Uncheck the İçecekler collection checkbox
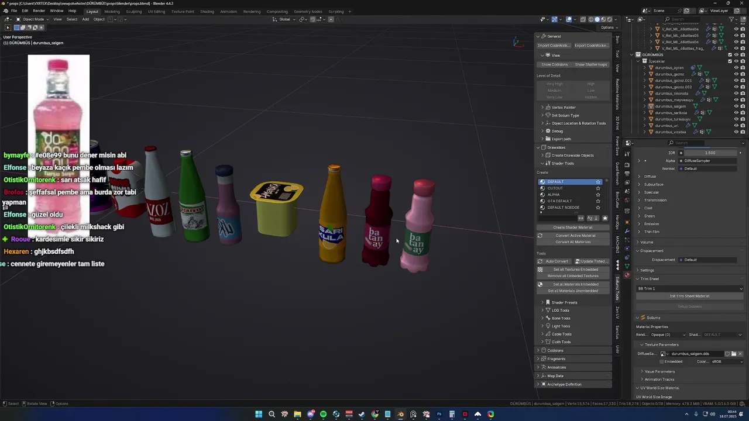 tap(730, 61)
